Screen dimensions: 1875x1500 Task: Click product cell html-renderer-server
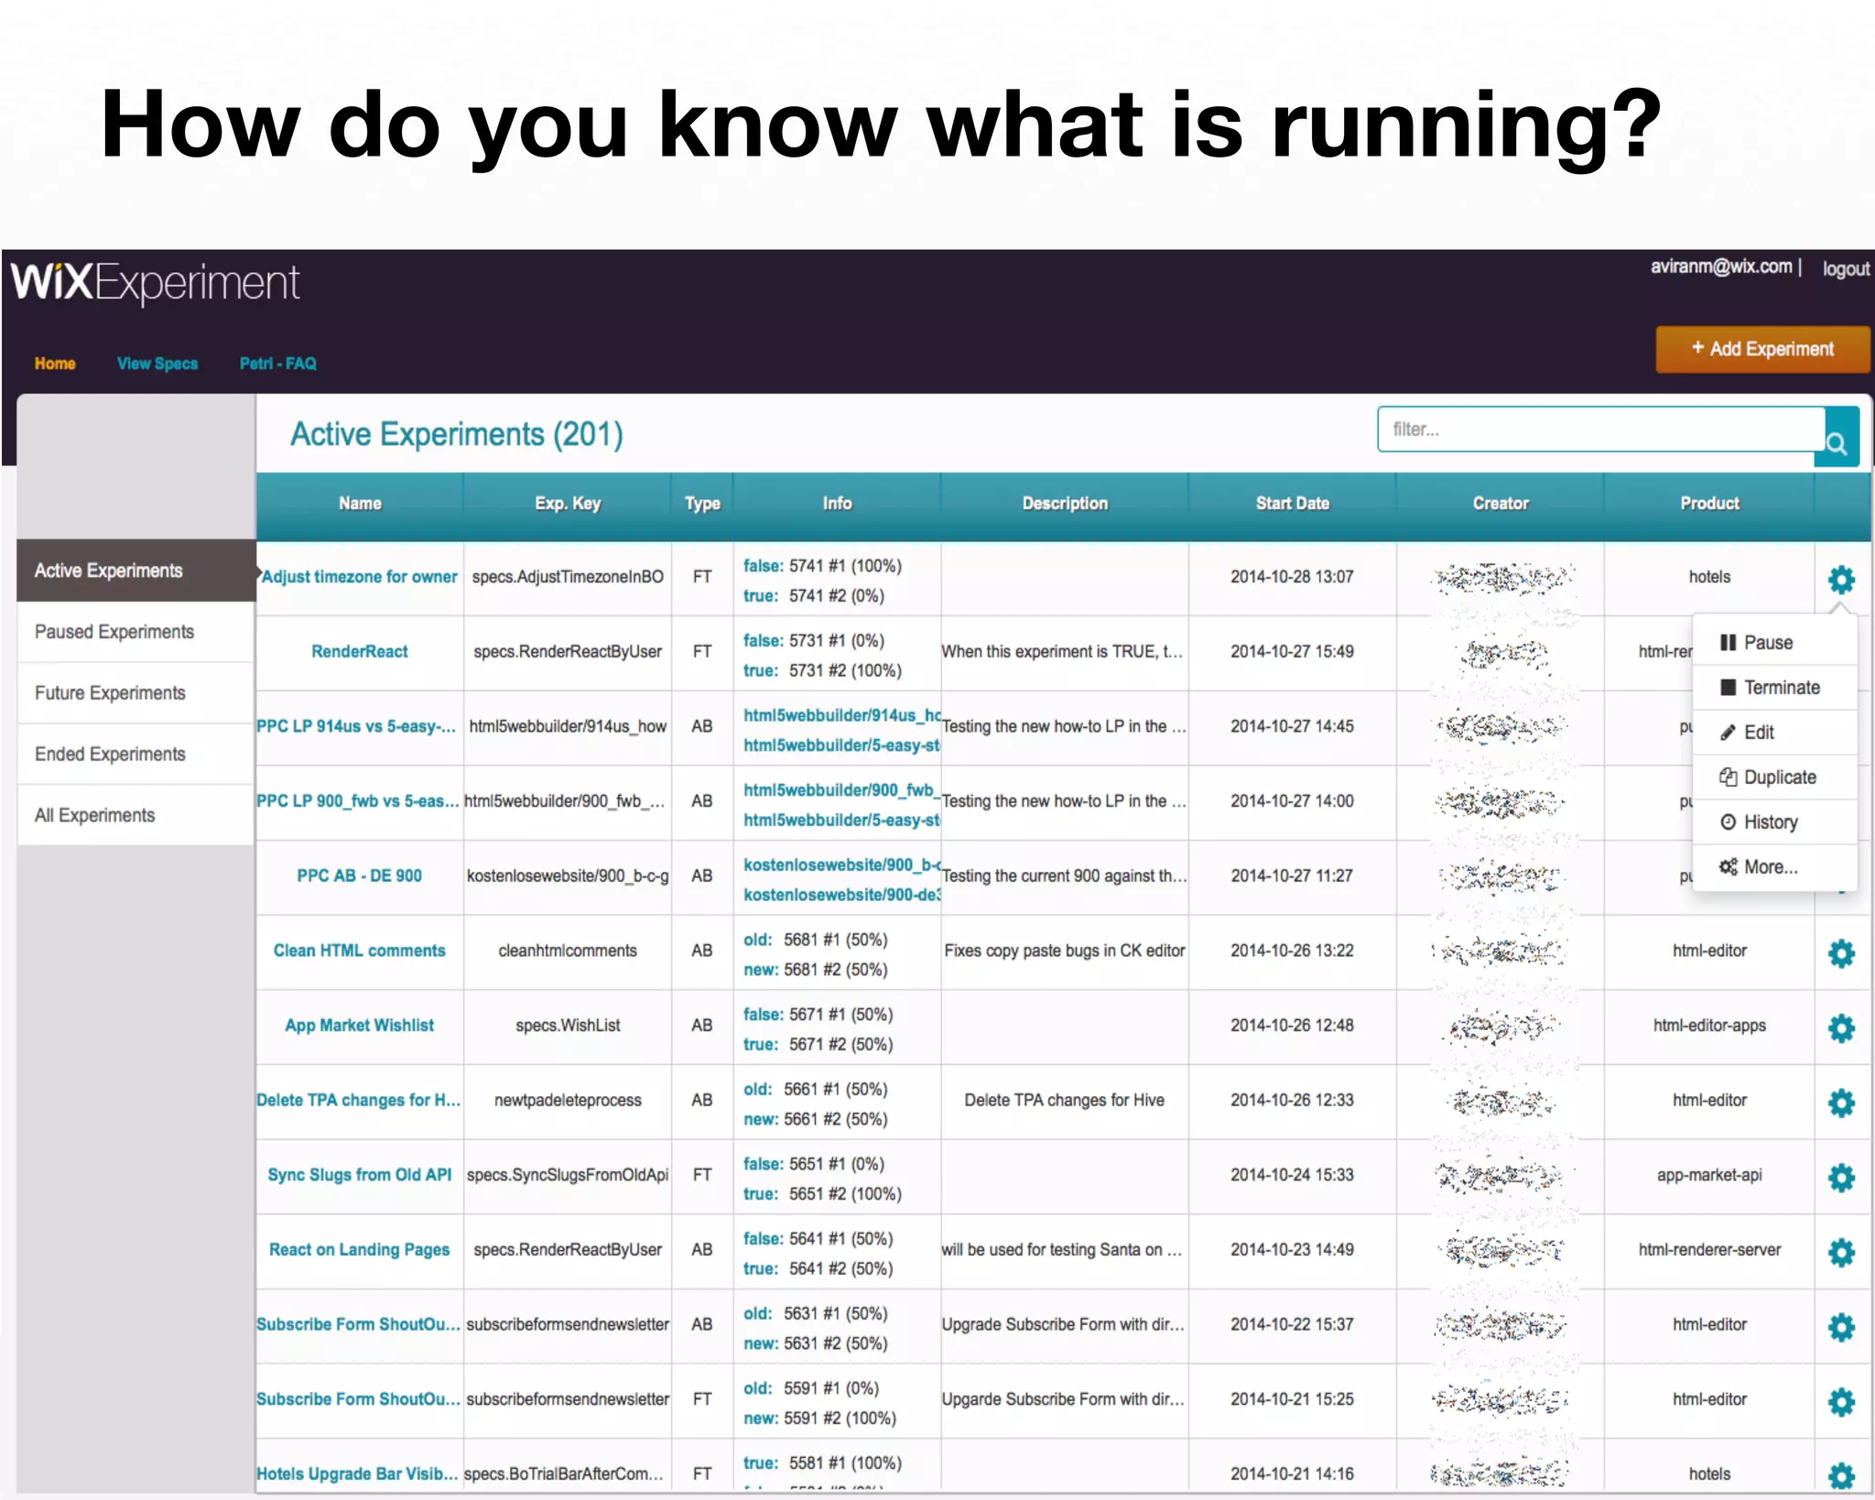[x=1709, y=1250]
